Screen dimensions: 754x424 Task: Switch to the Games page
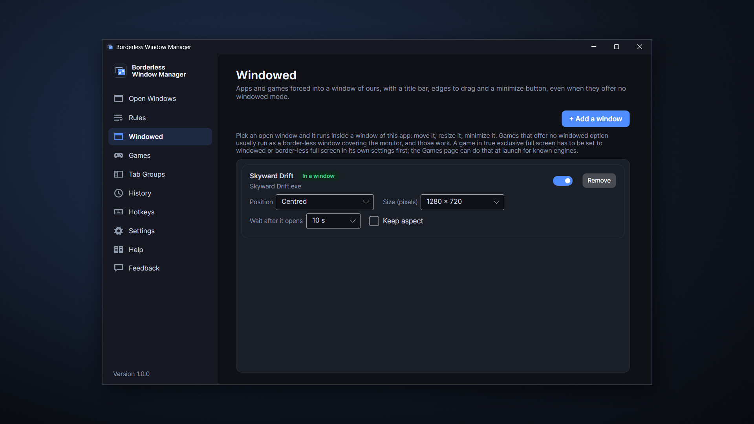(x=160, y=155)
